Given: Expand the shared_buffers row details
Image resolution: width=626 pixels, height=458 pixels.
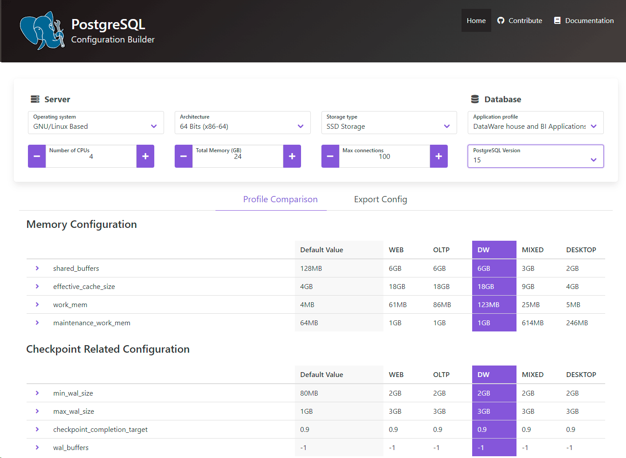Looking at the screenshot, I should point(37,268).
